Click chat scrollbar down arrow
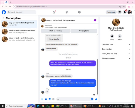 point(97,95)
